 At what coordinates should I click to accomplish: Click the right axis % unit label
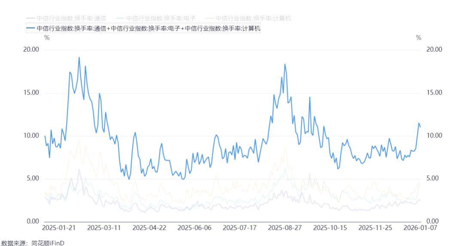click(x=418, y=38)
